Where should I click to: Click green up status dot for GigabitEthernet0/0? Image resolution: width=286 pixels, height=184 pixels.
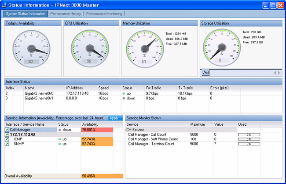click(125, 93)
